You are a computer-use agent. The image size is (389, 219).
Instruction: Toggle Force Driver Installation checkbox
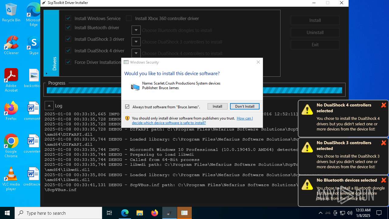68,62
